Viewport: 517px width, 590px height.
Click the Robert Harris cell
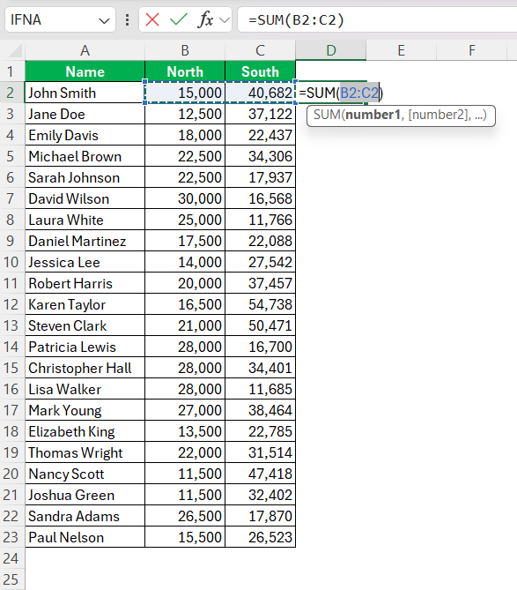(85, 283)
